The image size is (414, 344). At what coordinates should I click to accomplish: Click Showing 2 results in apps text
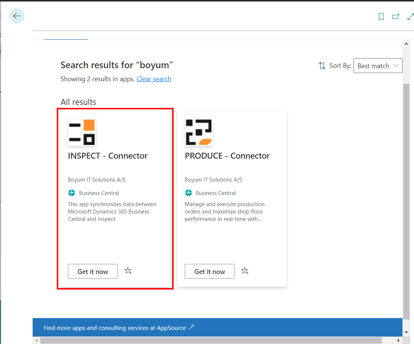pyautogui.click(x=98, y=79)
